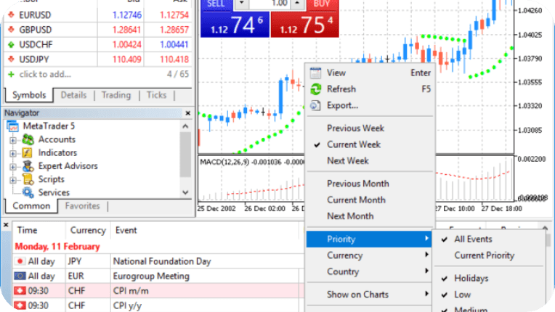Click the USDJPY down-arrow icon
The image size is (555, 312).
pos(11,59)
